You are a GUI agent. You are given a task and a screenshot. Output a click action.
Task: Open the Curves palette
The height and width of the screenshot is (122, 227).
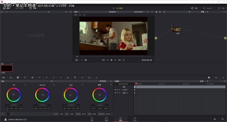[x=39, y=78]
